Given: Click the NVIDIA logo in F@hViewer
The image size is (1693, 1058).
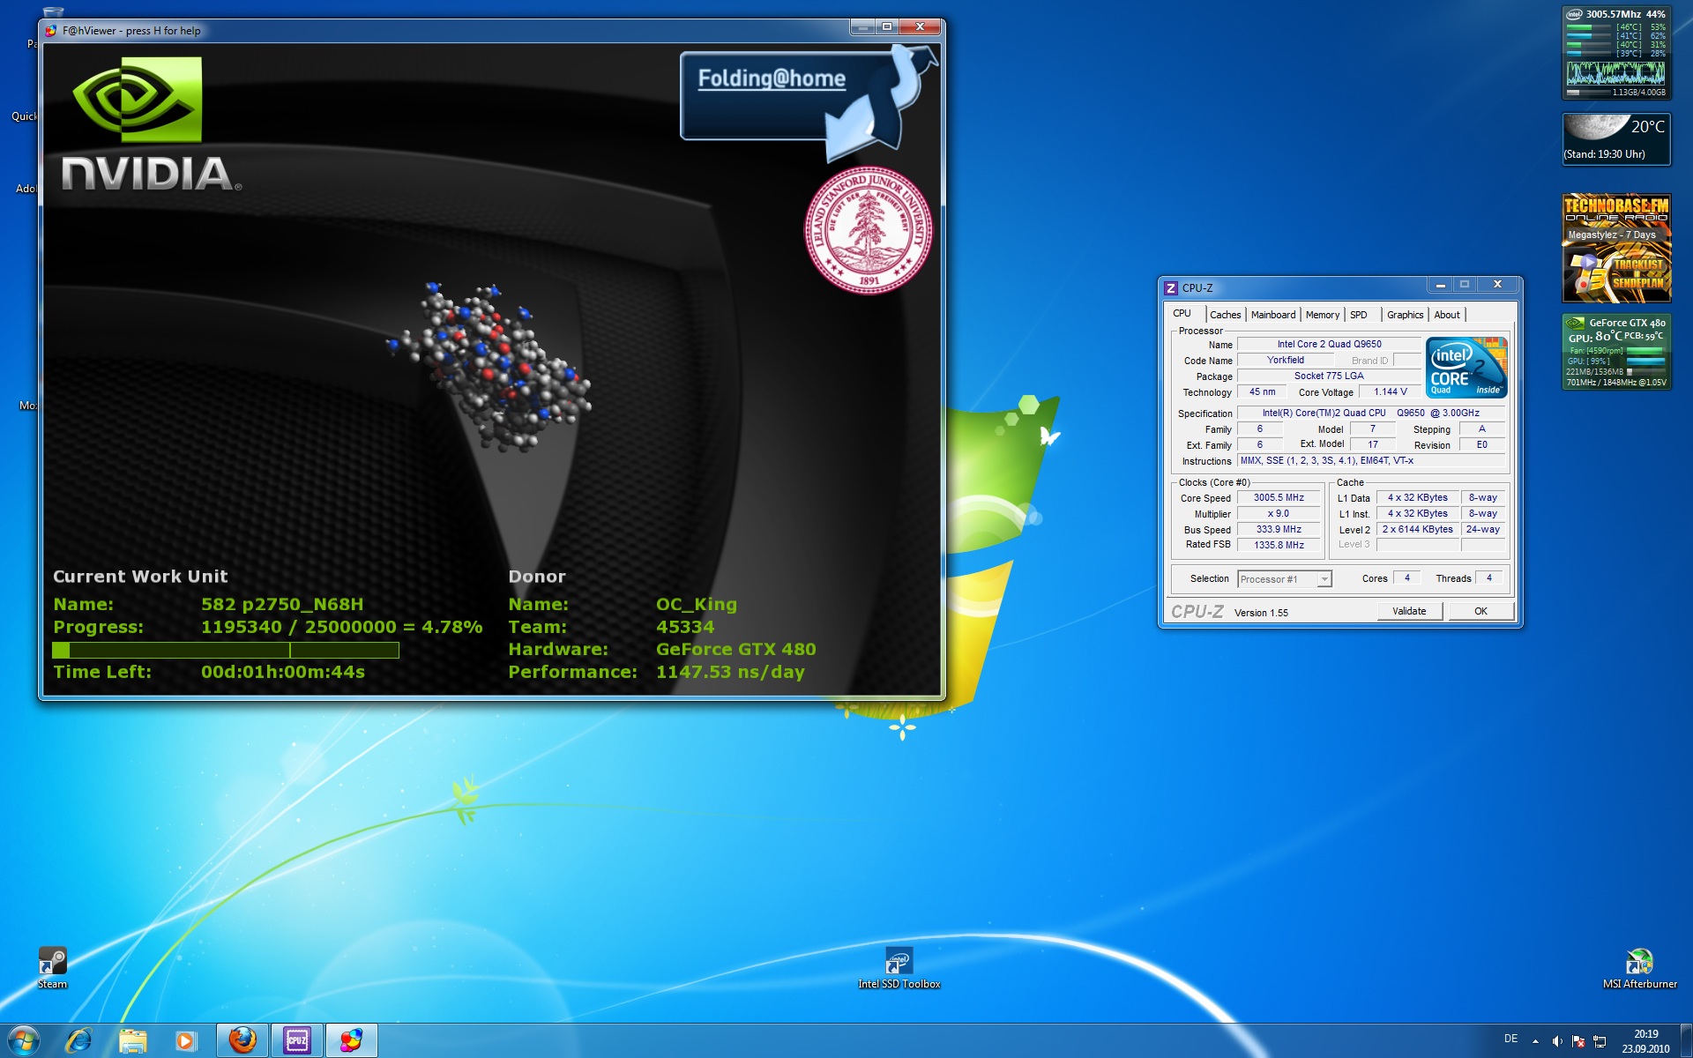Looking at the screenshot, I should pyautogui.click(x=151, y=124).
